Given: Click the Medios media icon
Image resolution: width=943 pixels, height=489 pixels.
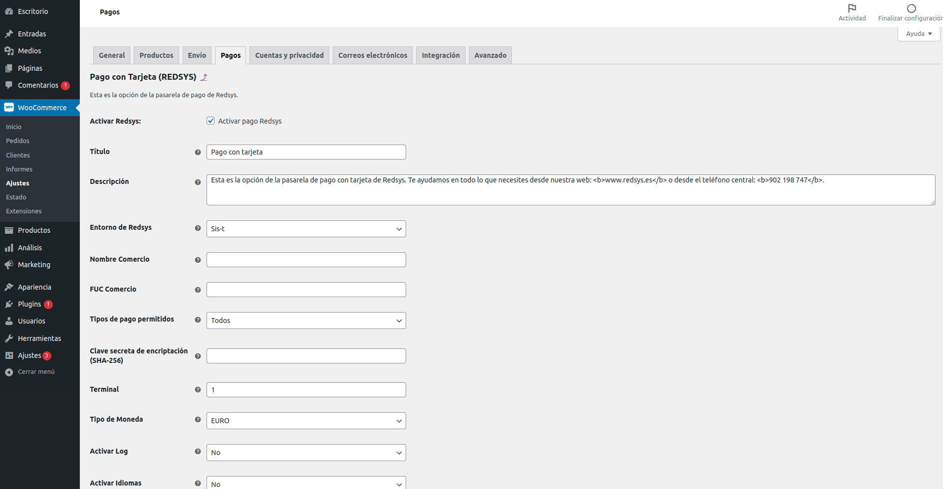Looking at the screenshot, I should click(x=9, y=51).
